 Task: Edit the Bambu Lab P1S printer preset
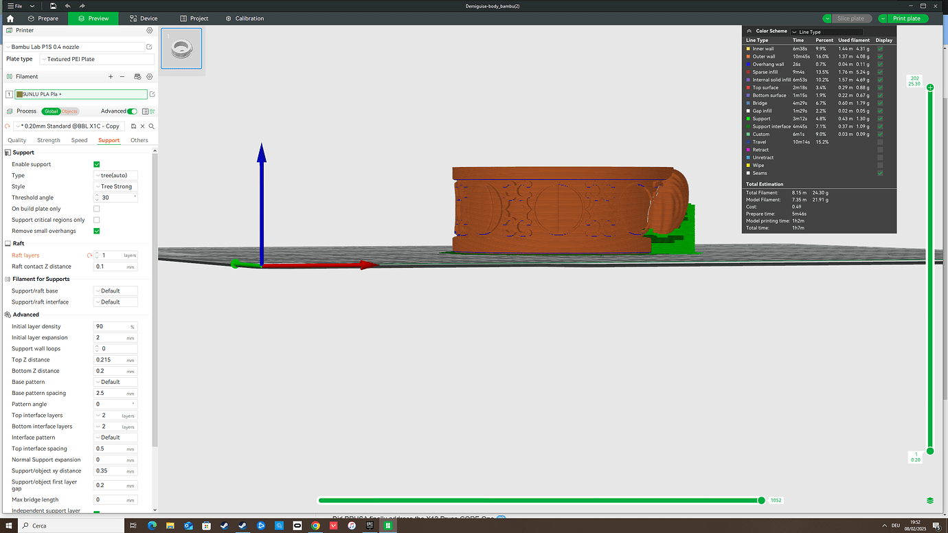click(x=149, y=47)
